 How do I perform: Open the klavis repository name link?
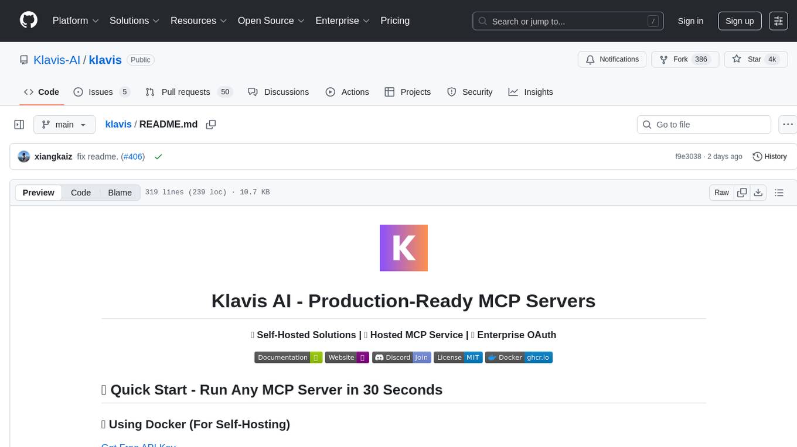tap(105, 60)
